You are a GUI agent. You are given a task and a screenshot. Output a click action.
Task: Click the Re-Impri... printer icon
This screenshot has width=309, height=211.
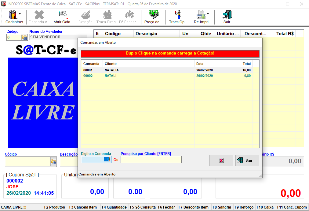click(x=201, y=15)
